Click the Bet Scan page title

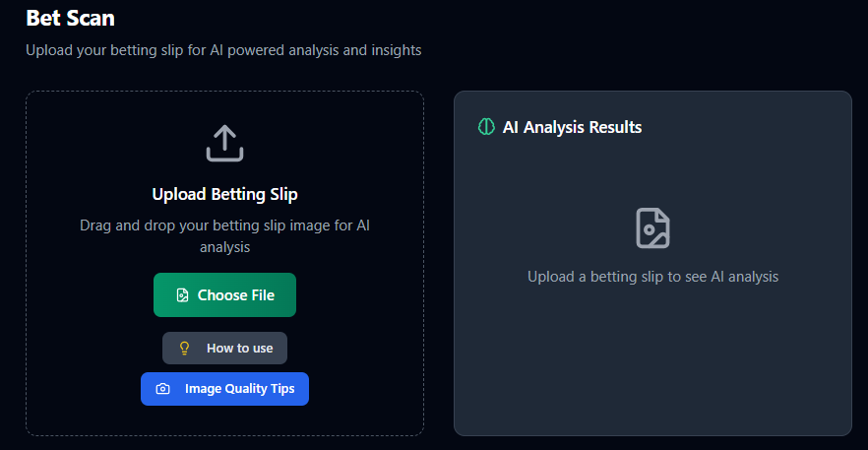tap(70, 18)
